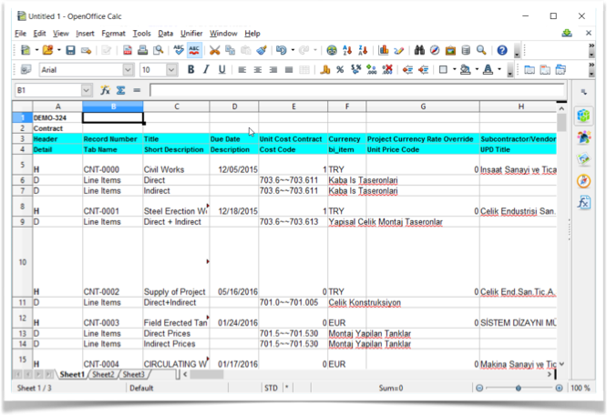Expand the font size dropdown

click(x=172, y=70)
